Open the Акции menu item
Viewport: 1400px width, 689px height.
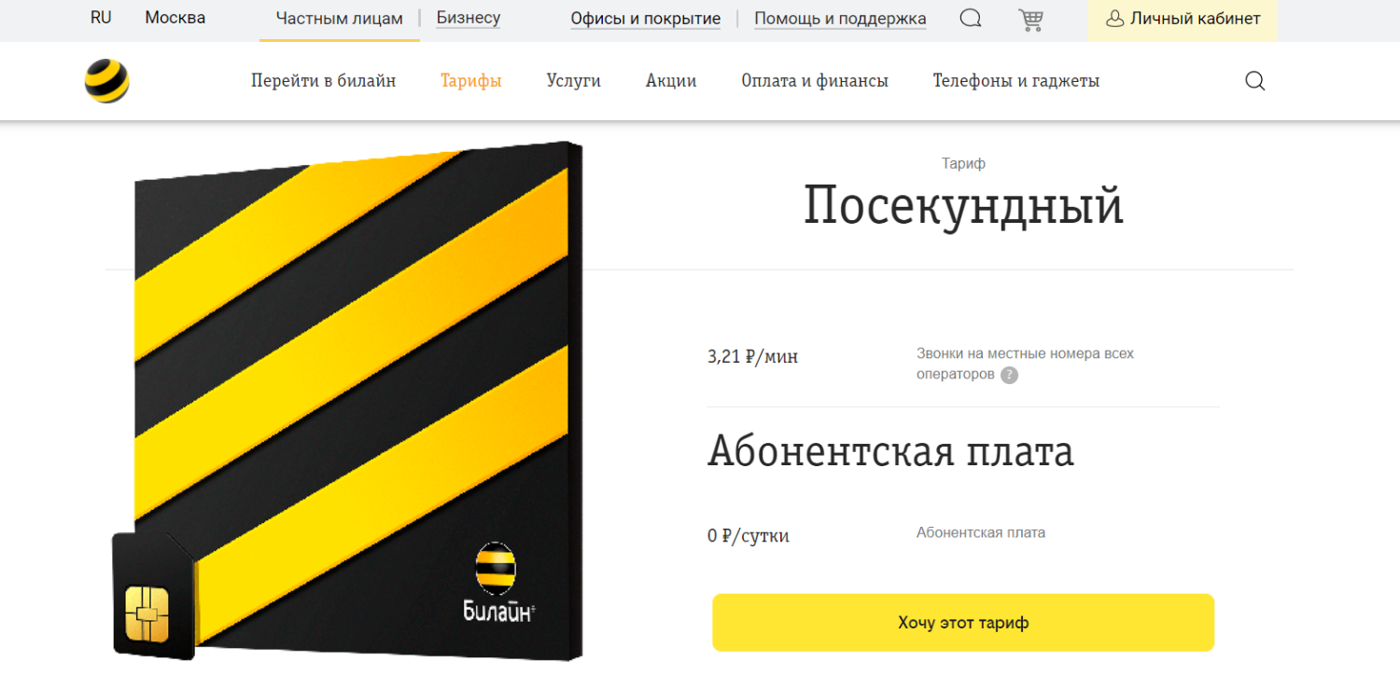tap(671, 81)
